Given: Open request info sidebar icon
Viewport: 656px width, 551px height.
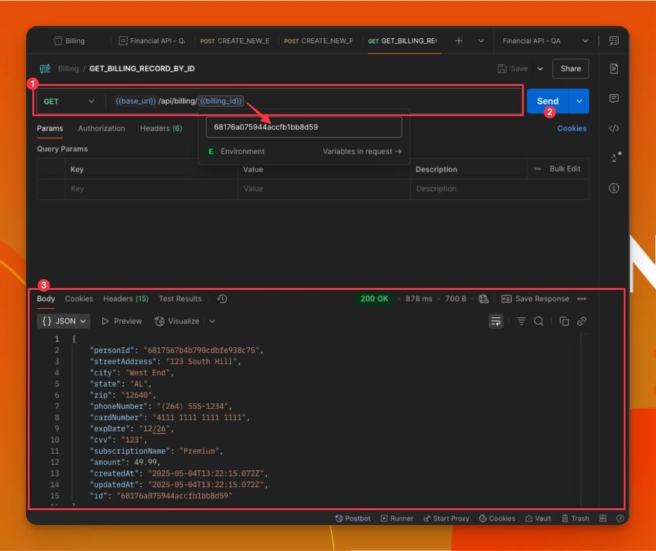Looking at the screenshot, I should [614, 188].
